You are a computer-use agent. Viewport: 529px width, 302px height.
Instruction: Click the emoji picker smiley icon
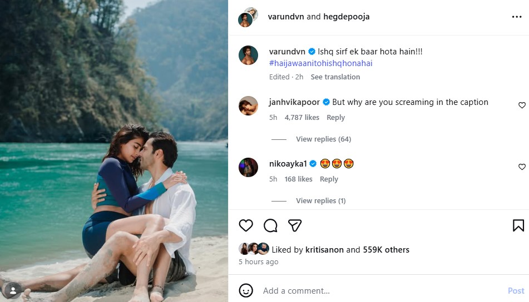tap(246, 290)
